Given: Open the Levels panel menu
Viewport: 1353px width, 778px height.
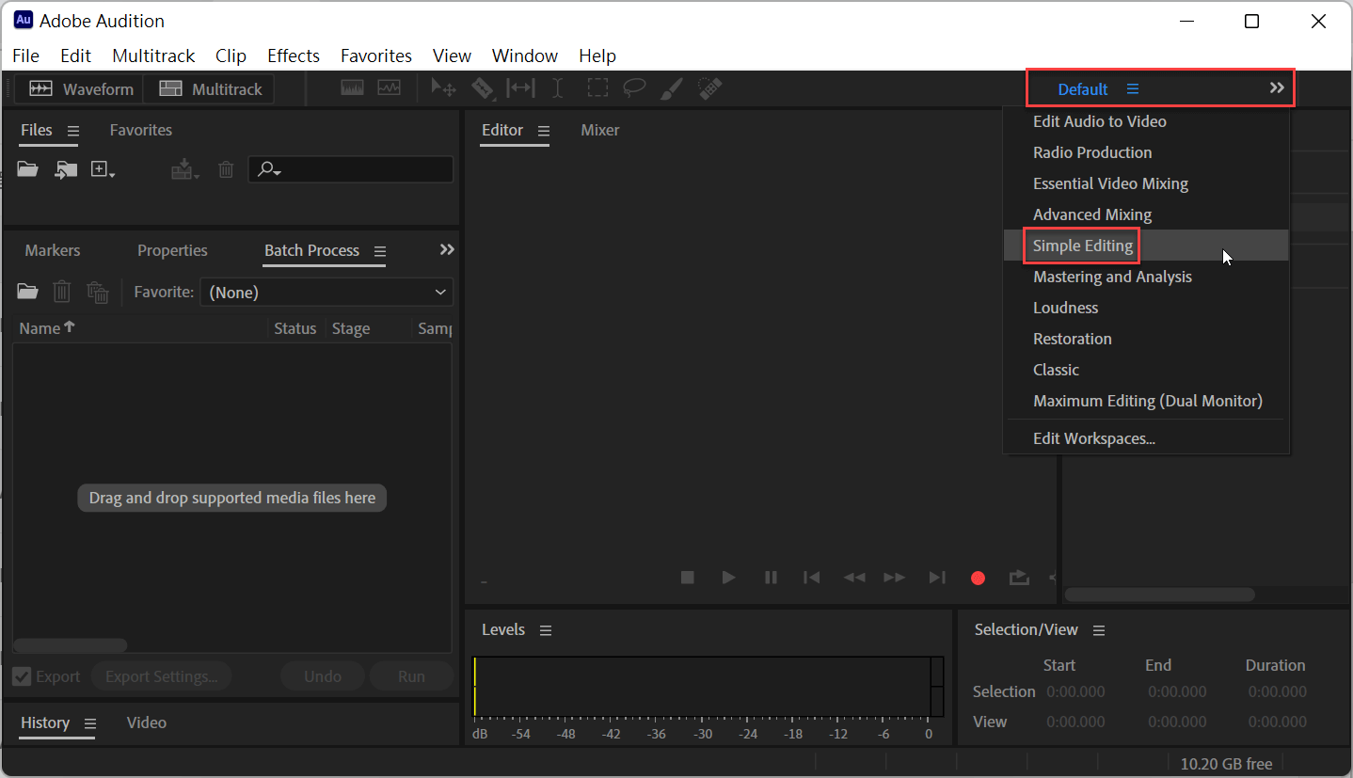Looking at the screenshot, I should point(546,630).
